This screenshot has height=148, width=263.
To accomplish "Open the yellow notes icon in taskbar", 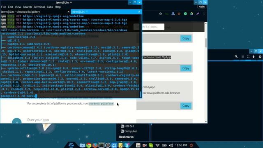I will click(x=120, y=145).
